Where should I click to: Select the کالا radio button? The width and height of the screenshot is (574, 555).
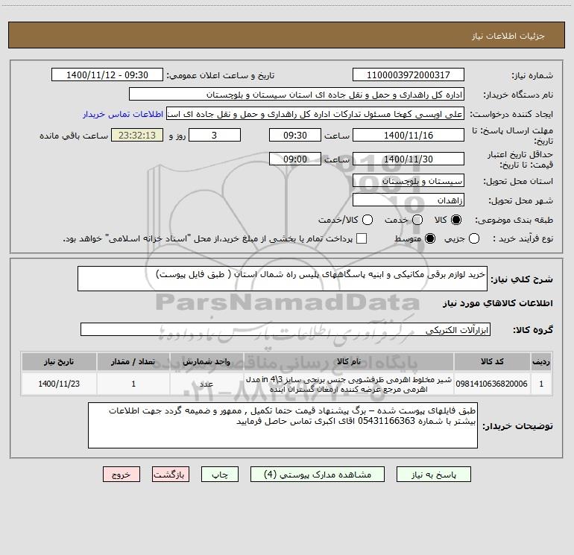tap(456, 220)
